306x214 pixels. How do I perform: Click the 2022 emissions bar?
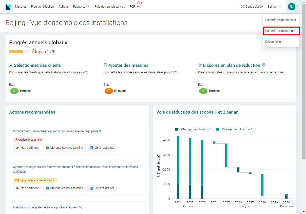click(x=190, y=168)
